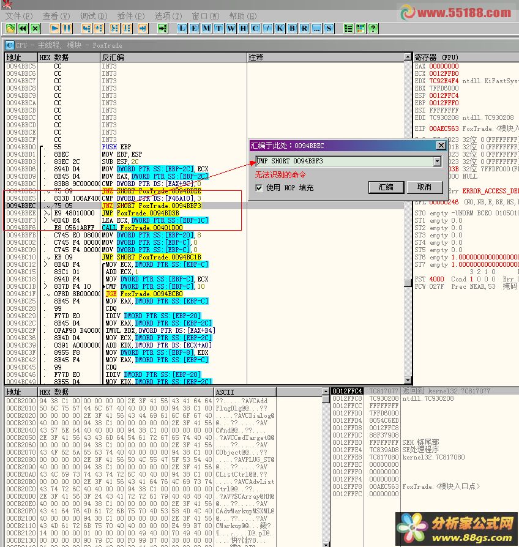Click the Execute till return icon
This screenshot has height=547, width=519.
(143, 29)
